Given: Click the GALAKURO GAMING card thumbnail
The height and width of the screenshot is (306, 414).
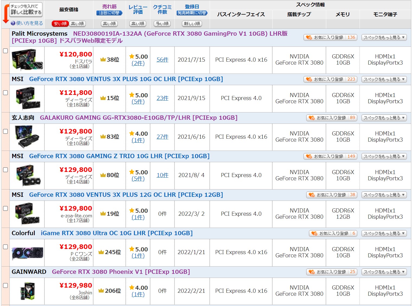Looking at the screenshot, I should [x=27, y=137].
